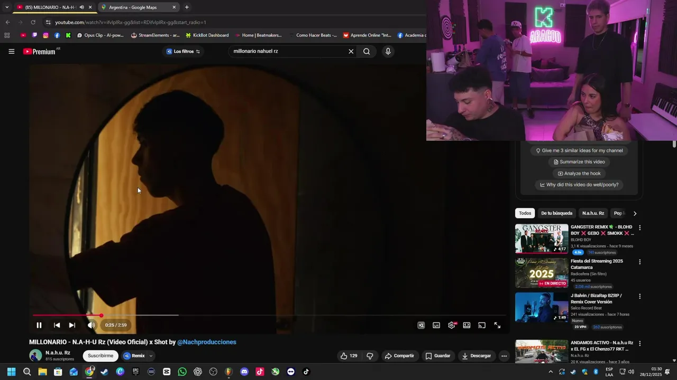677x380 pixels.
Task: Open N.a.h.u. Rz channel avatar
Action: [35, 356]
